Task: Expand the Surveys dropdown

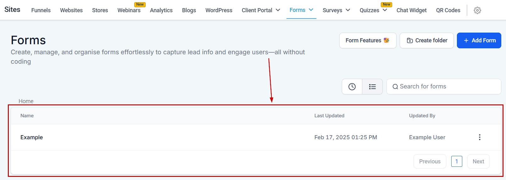Action: (348, 10)
